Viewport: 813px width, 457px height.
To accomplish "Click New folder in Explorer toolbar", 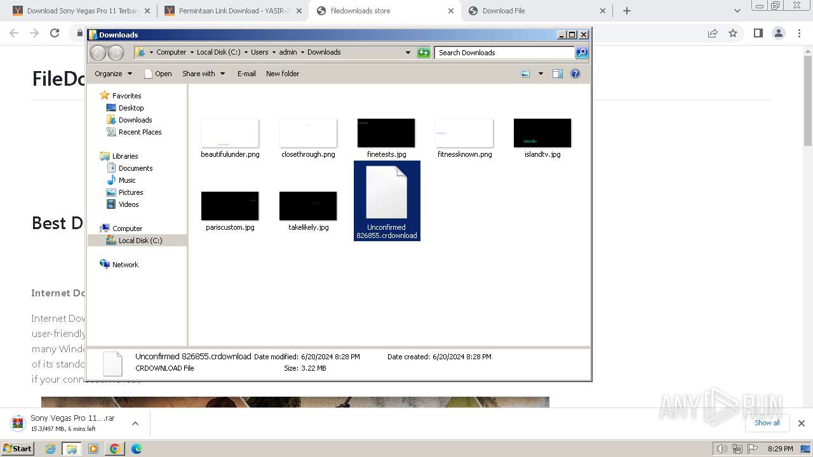I will [x=283, y=74].
